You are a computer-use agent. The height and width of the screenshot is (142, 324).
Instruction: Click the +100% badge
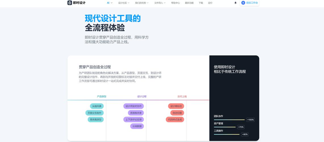[x=250, y=120]
